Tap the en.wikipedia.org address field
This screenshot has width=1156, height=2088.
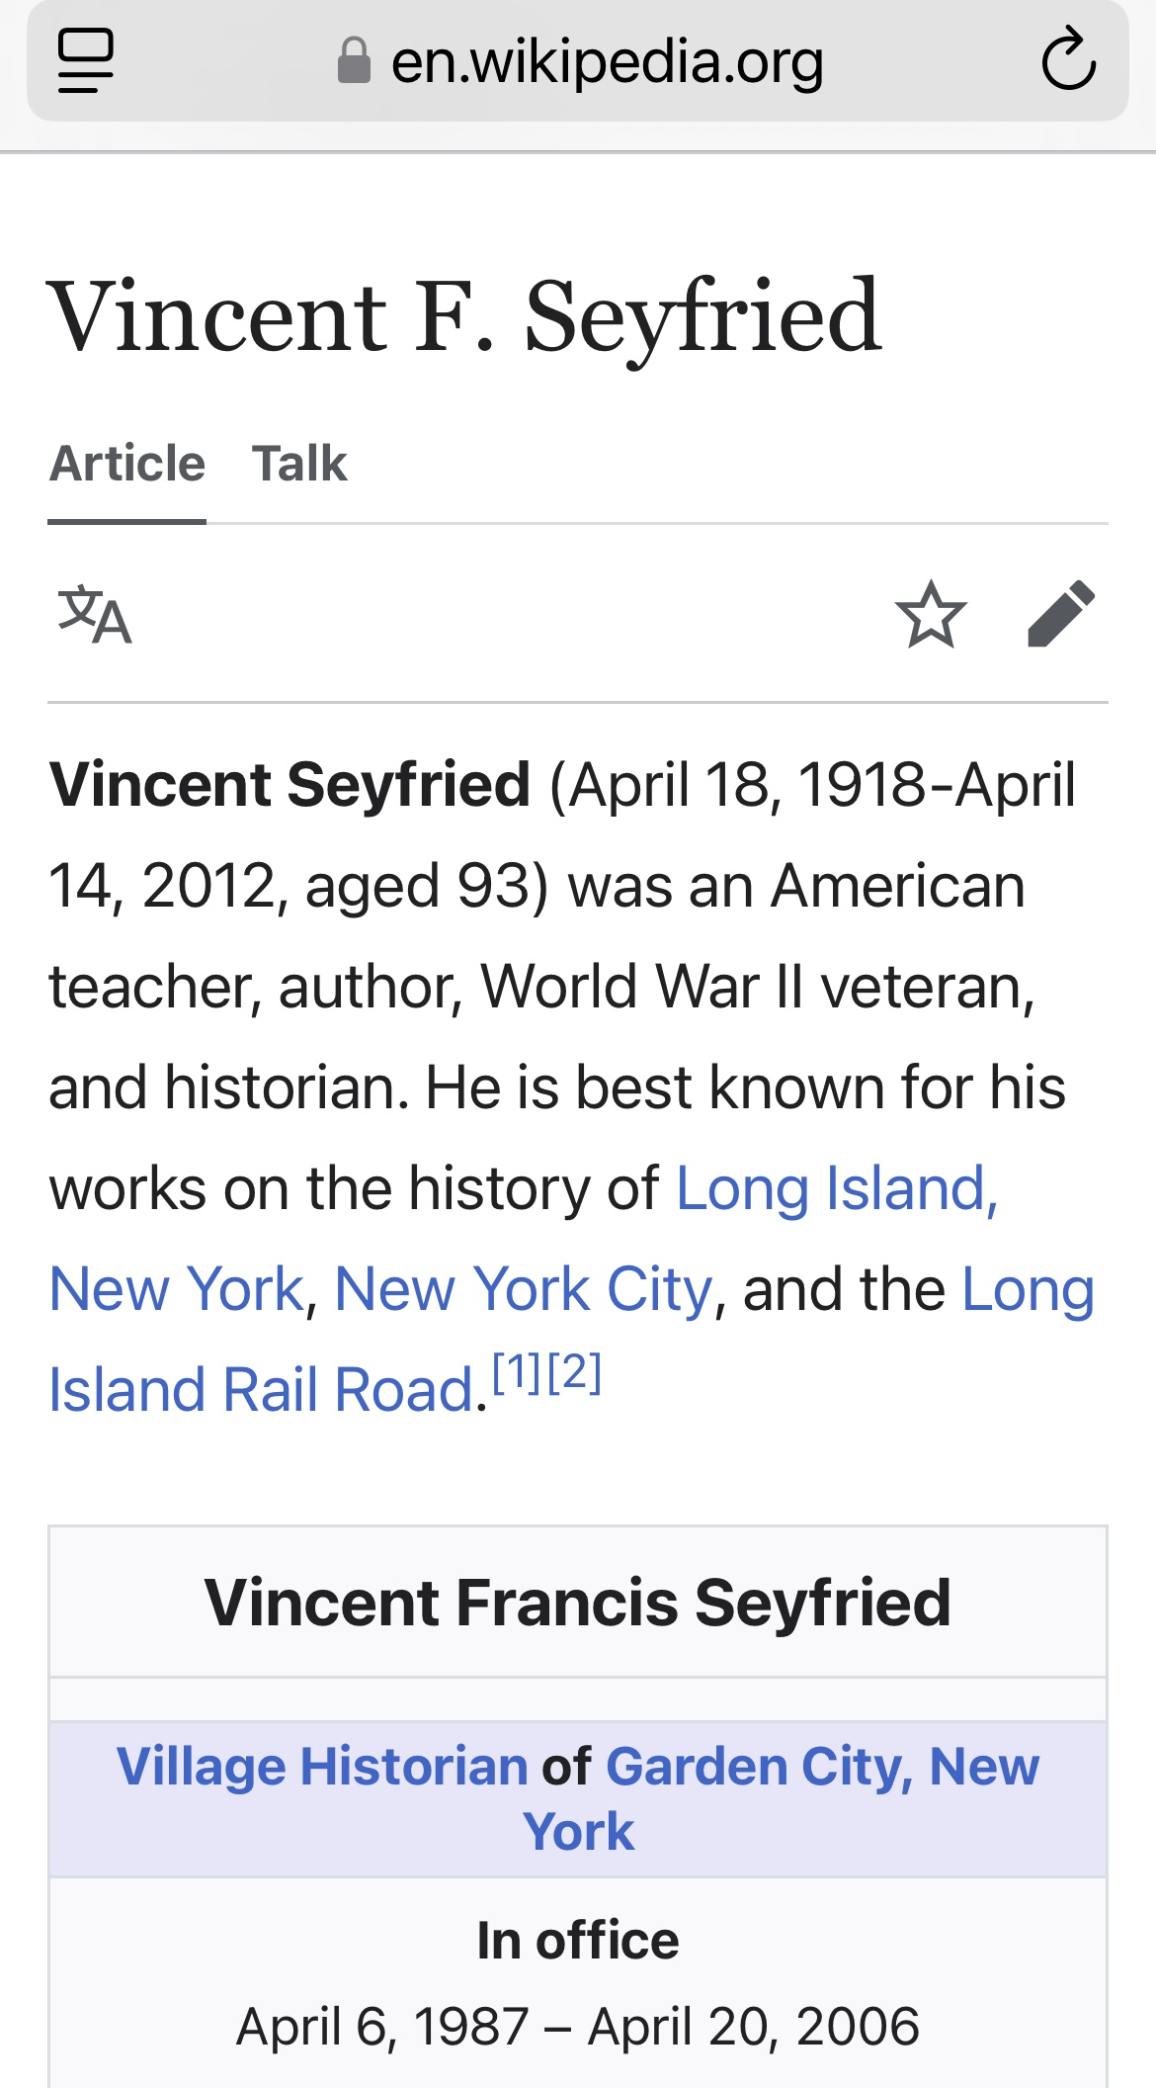pyautogui.click(x=607, y=61)
